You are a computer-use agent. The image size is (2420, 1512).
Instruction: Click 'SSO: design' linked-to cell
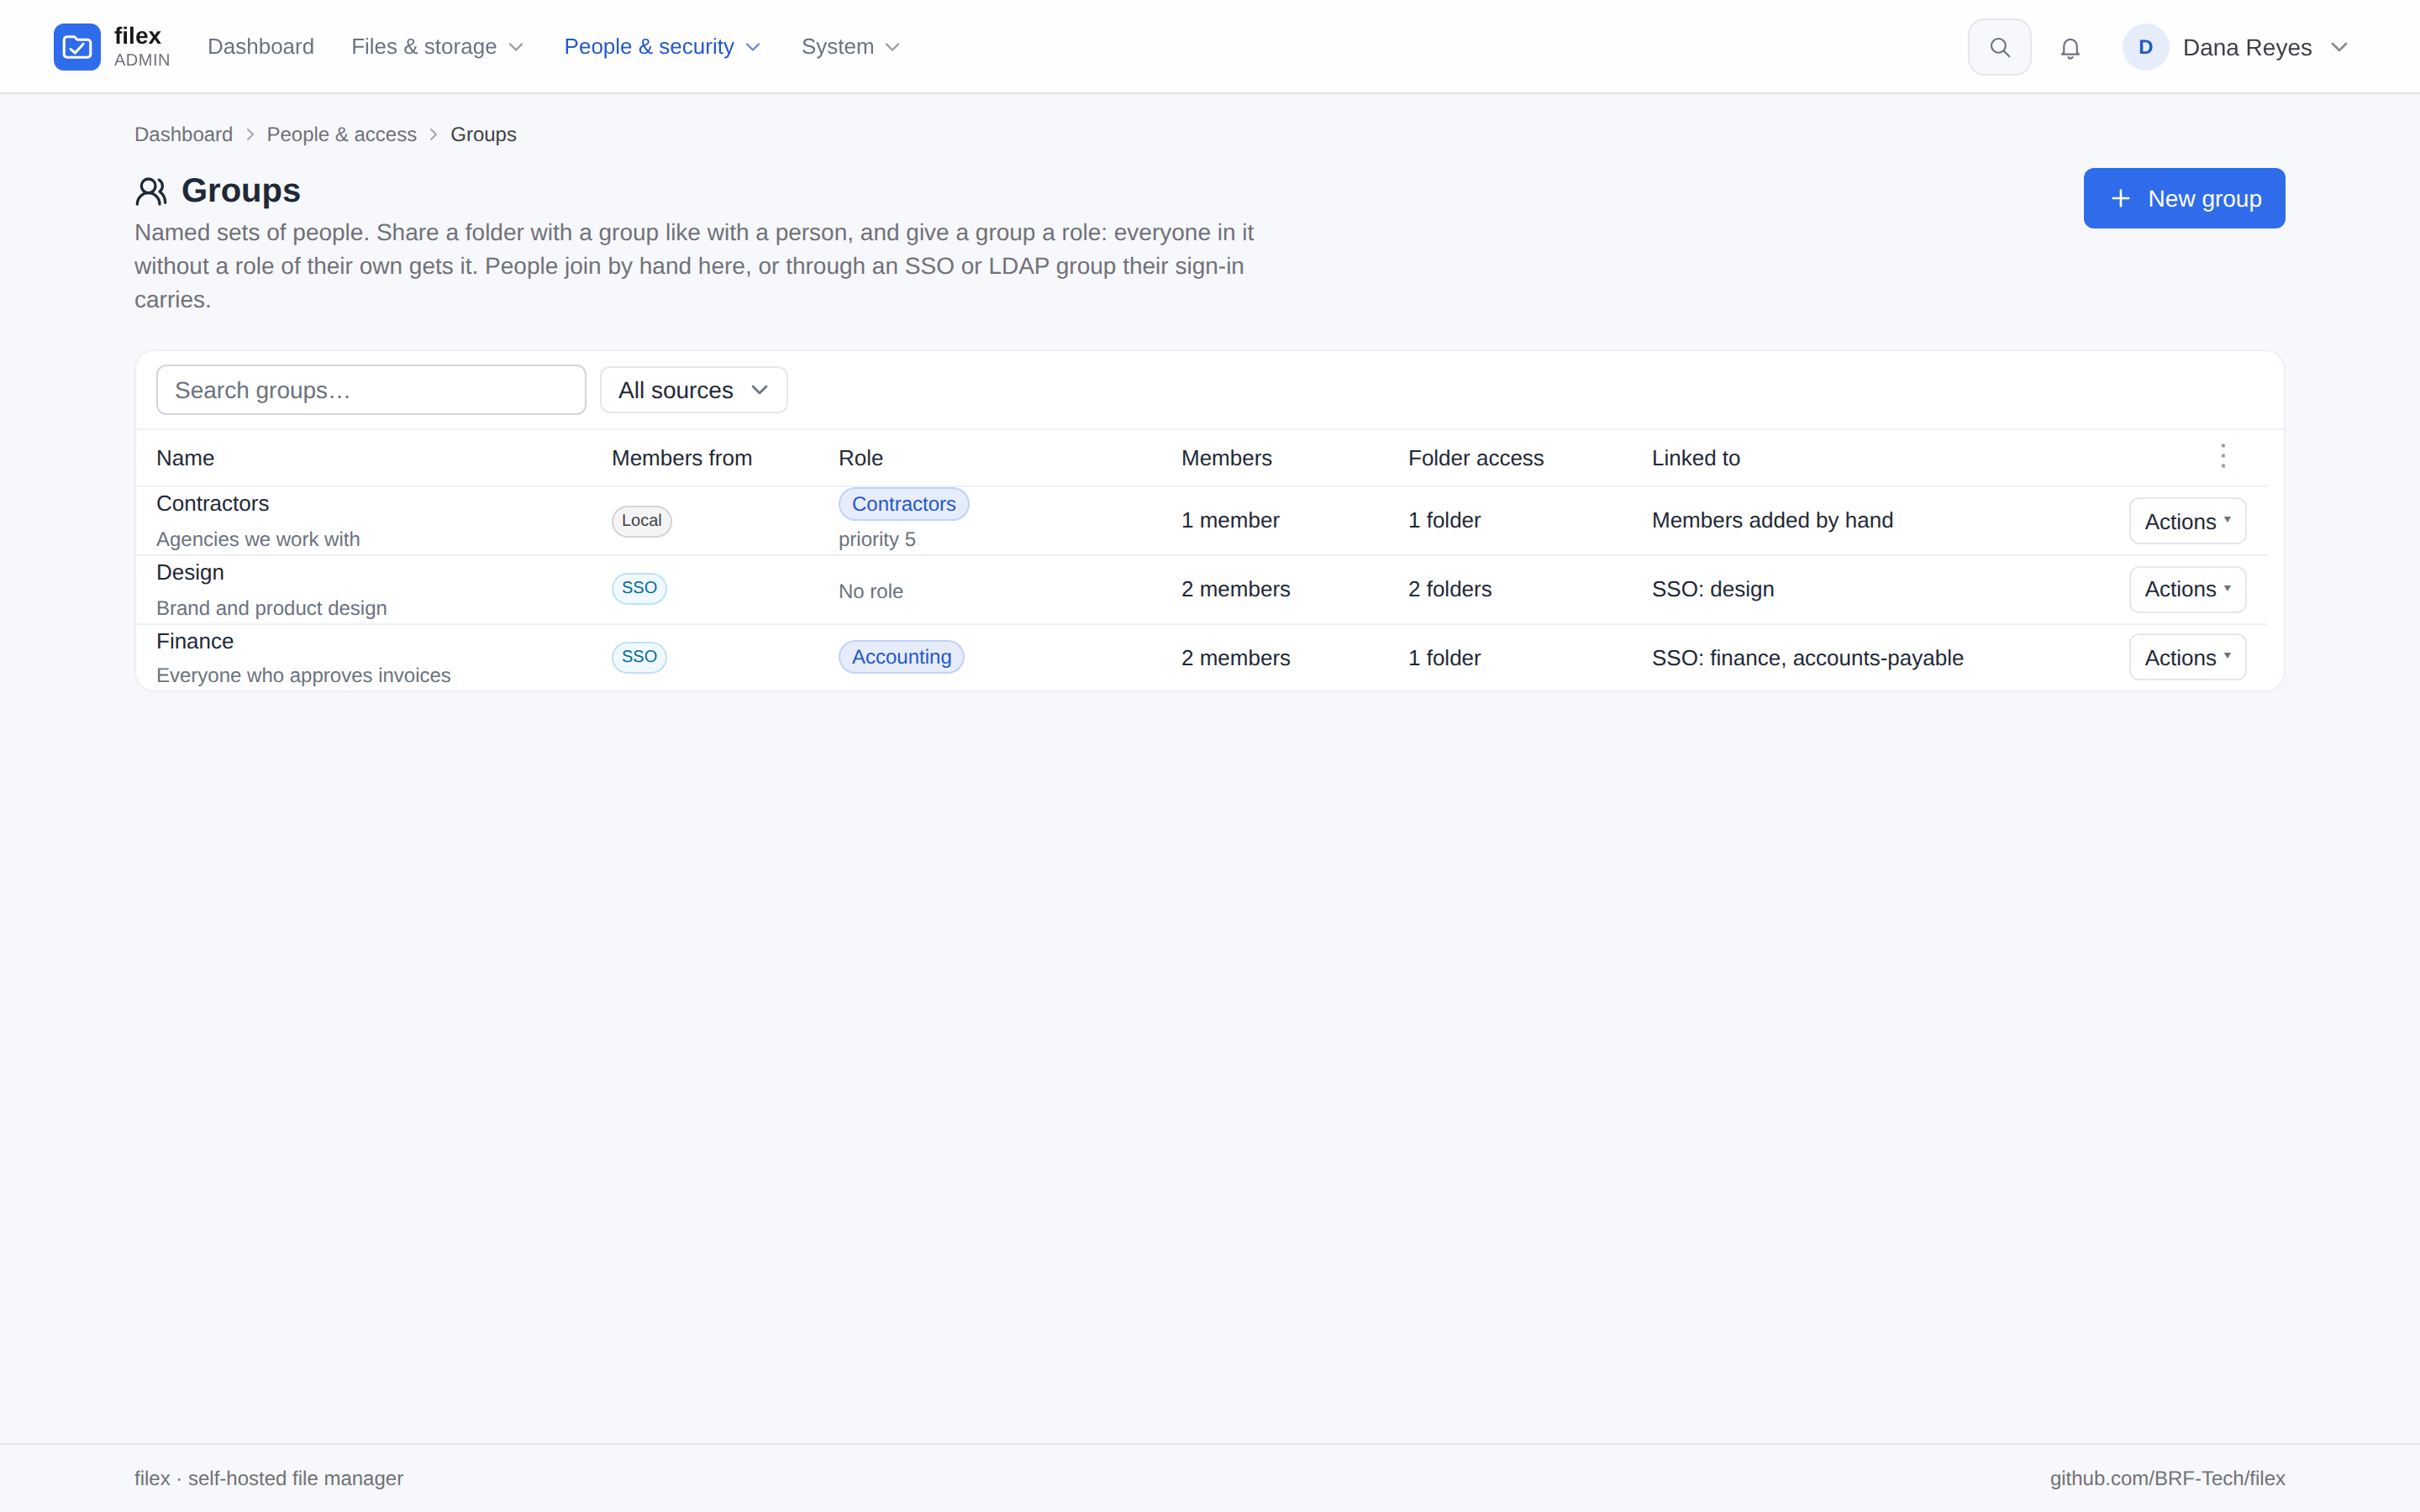pyautogui.click(x=1713, y=589)
